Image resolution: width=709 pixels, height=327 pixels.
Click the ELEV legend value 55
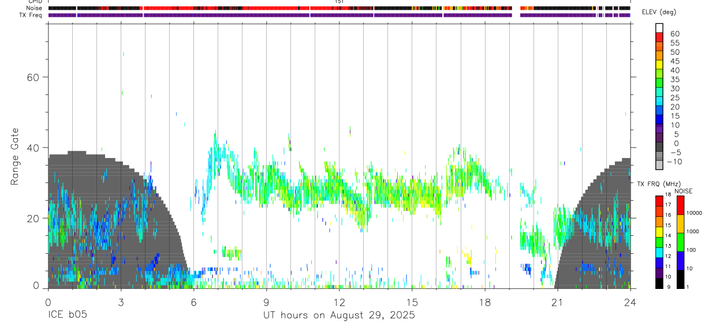675,43
